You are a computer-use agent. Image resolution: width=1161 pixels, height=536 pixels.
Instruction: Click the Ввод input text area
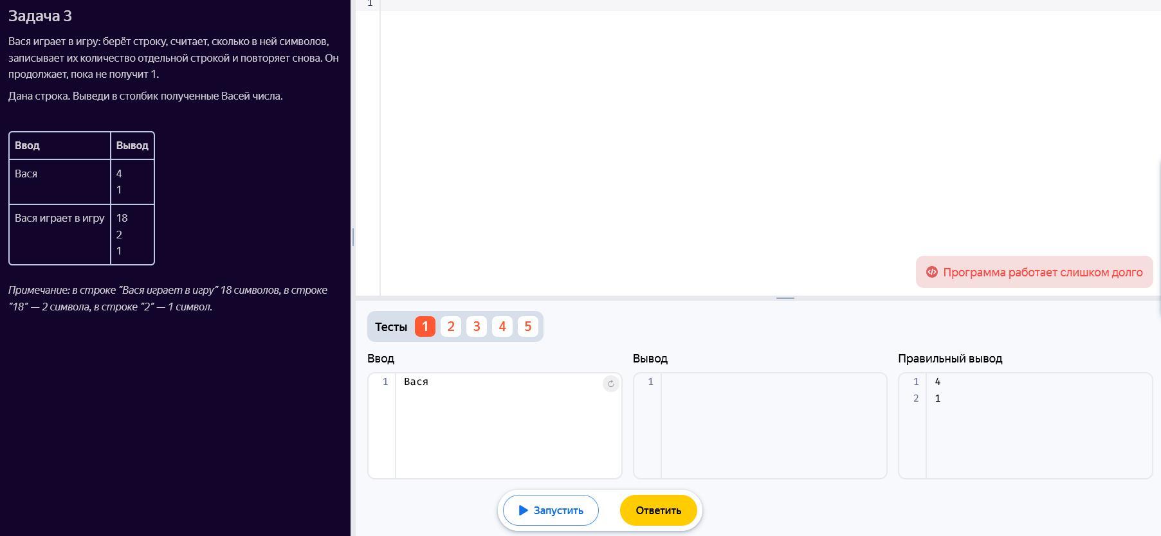coord(508,425)
